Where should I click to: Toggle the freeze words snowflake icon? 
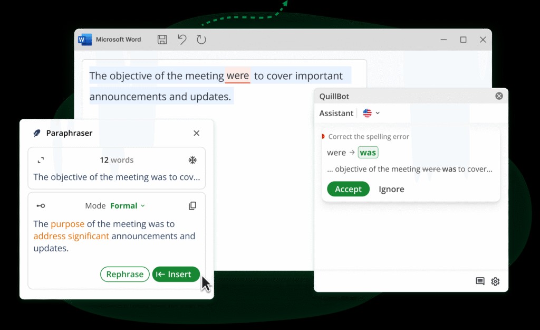(x=192, y=160)
